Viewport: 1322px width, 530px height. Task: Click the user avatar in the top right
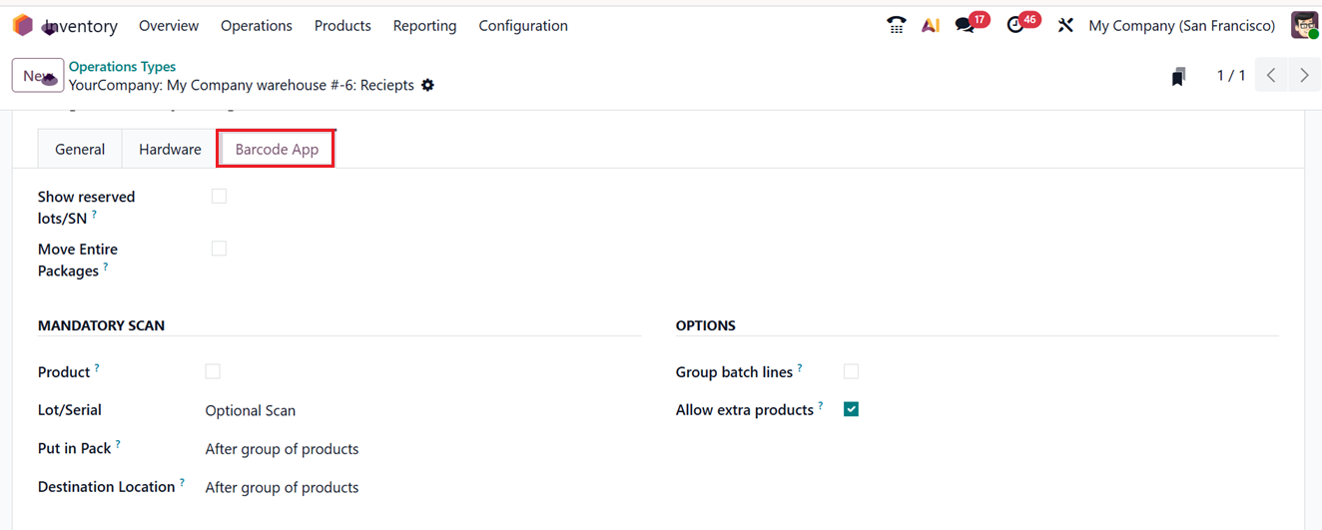[x=1304, y=25]
